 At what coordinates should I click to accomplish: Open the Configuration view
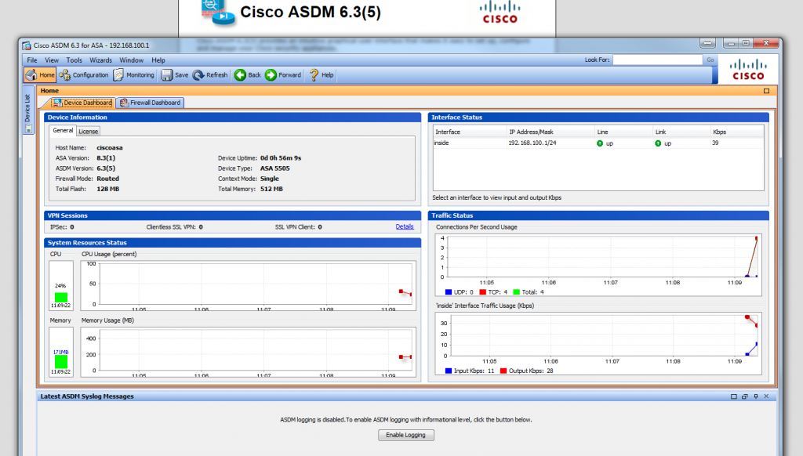tap(83, 74)
